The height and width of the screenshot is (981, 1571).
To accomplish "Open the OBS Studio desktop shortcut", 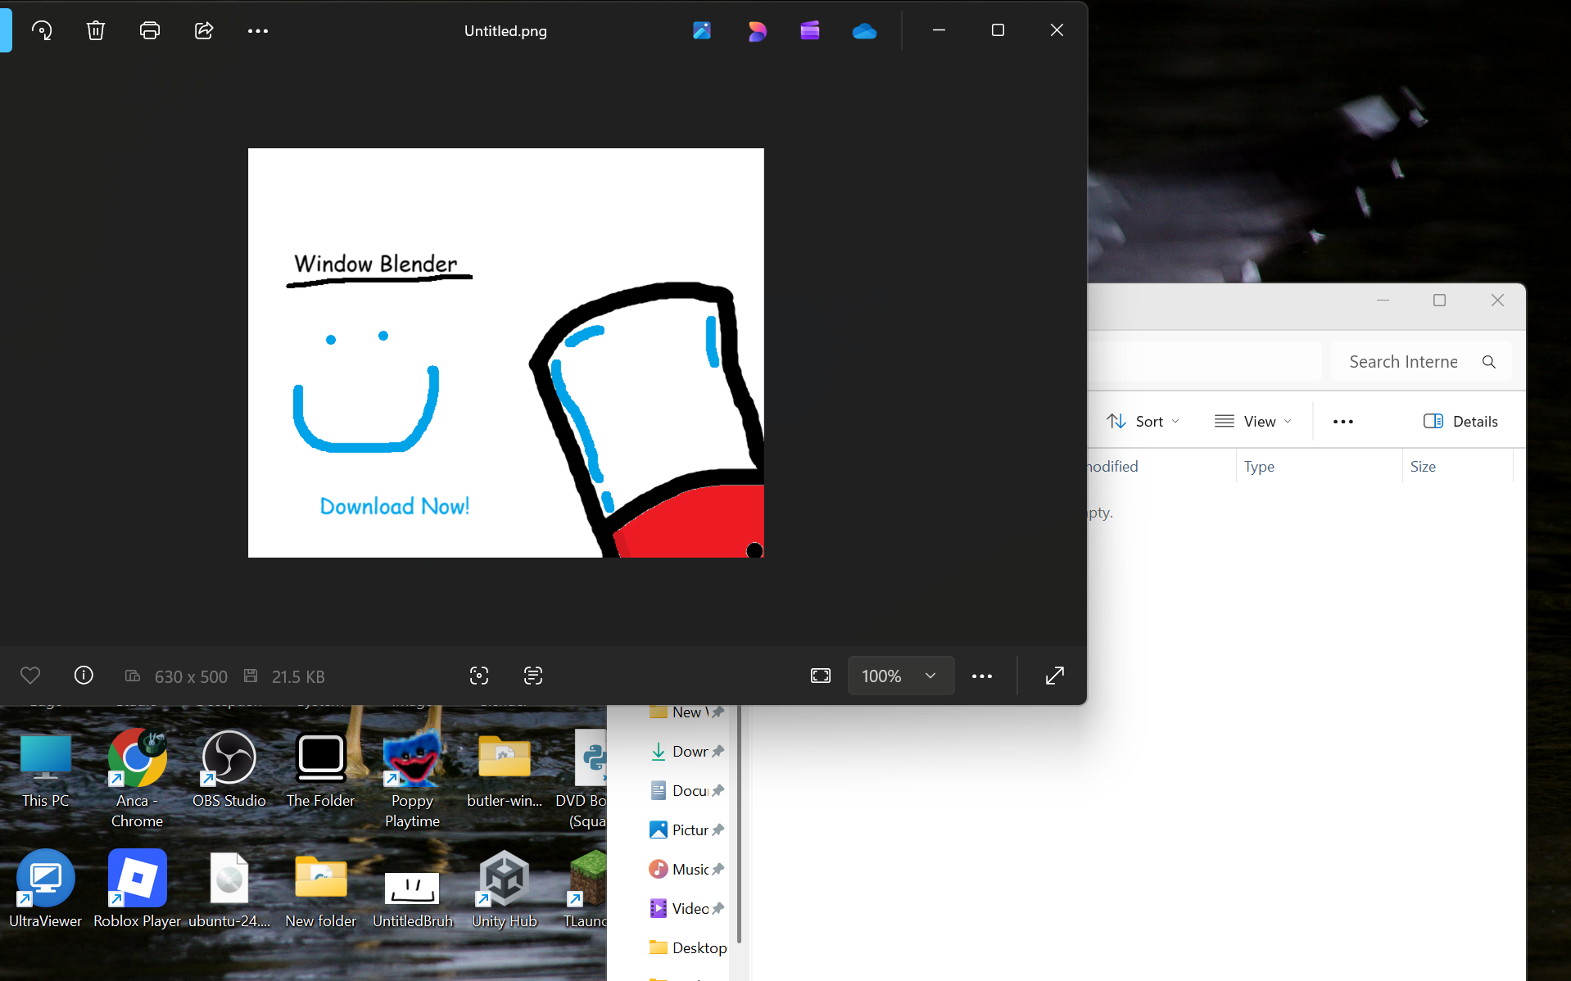I will [229, 770].
